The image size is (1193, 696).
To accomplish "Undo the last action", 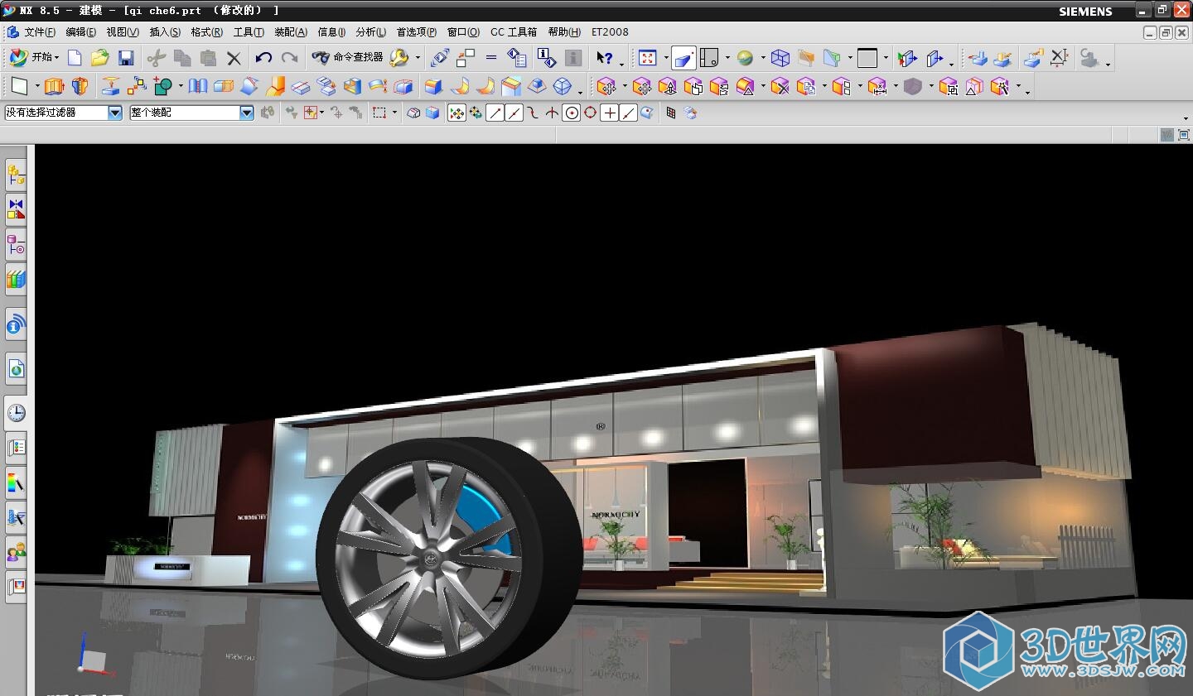I will pos(263,57).
